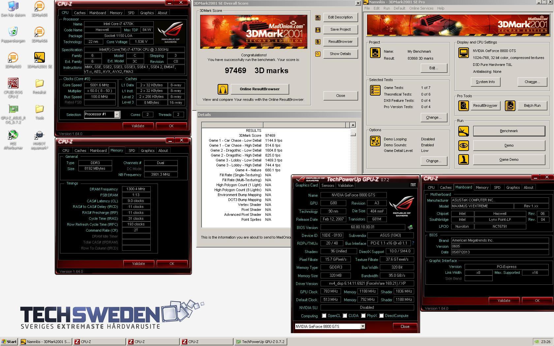Screen dimensions: 554x346
Task: Click the Game Demo joystick icon
Action: [x=464, y=159]
